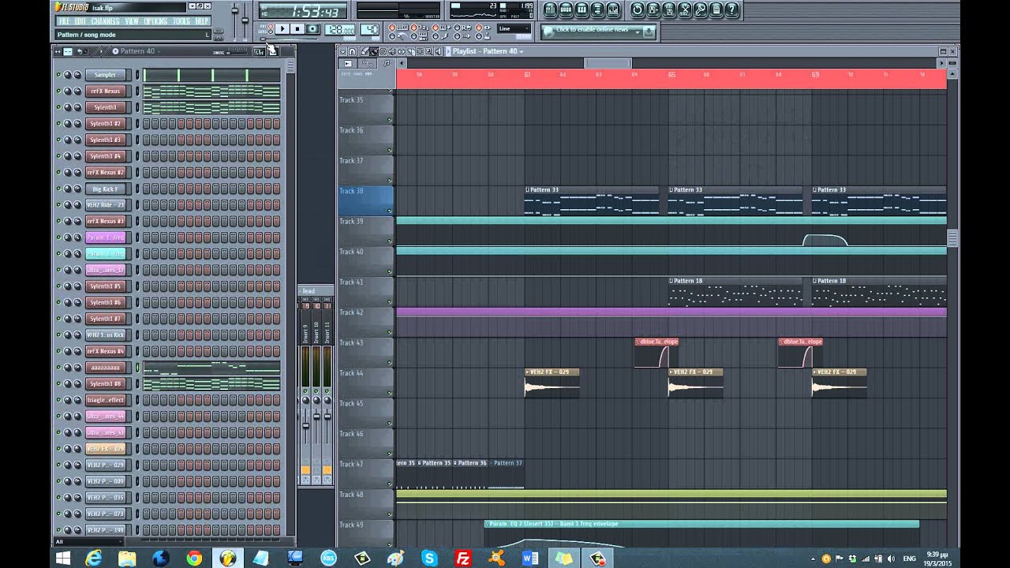1010x568 pixels.
Task: Open the All channel filter dropdown
Action: point(87,541)
